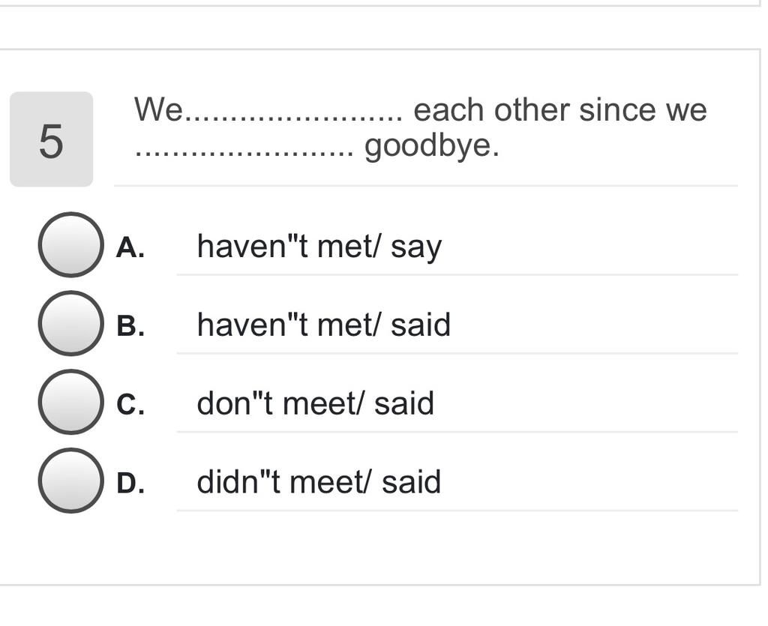
Task: Select the answer text "haven"t met/ say"
Action: tap(319, 246)
